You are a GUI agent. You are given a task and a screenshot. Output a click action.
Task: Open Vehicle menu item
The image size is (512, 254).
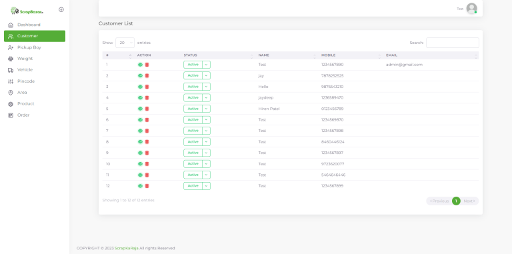coord(35,70)
